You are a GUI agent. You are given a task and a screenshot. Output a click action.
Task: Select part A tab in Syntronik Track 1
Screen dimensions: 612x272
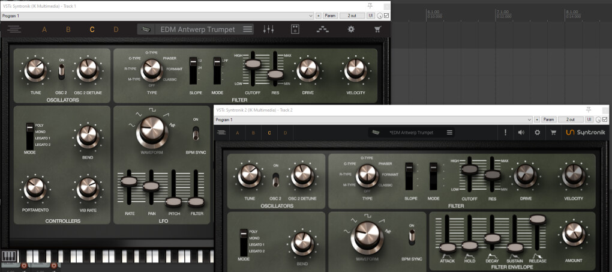click(44, 29)
